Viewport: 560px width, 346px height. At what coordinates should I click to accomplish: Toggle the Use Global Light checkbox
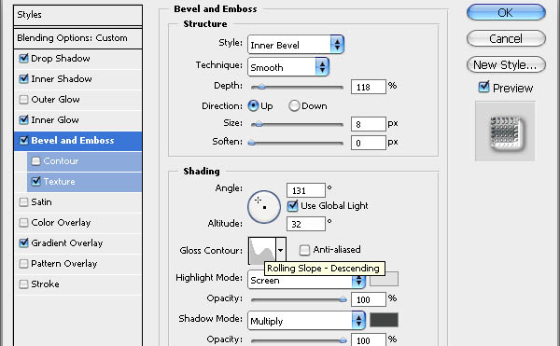click(292, 205)
